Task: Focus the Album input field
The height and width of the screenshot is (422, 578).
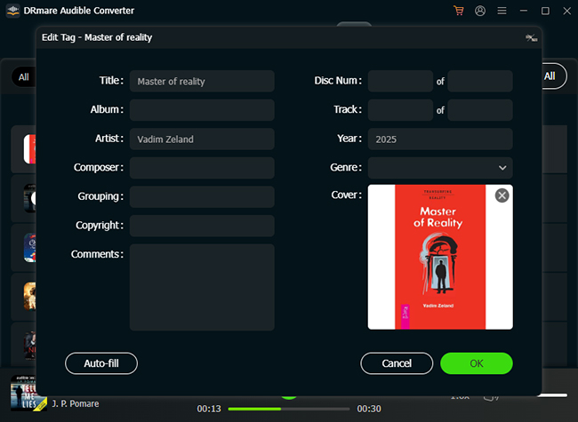Action: (202, 110)
